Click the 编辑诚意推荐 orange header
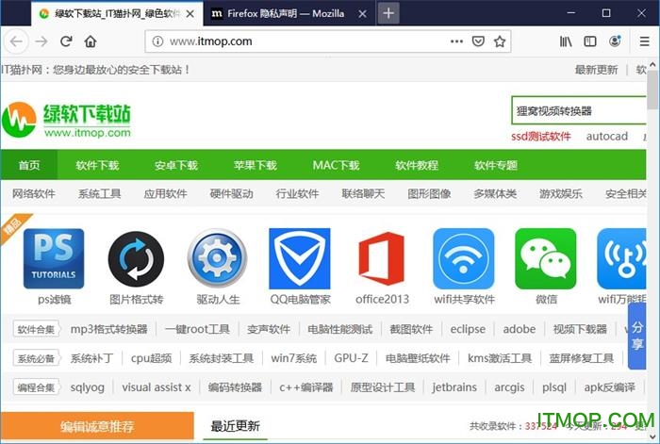The image size is (660, 444). click(97, 426)
